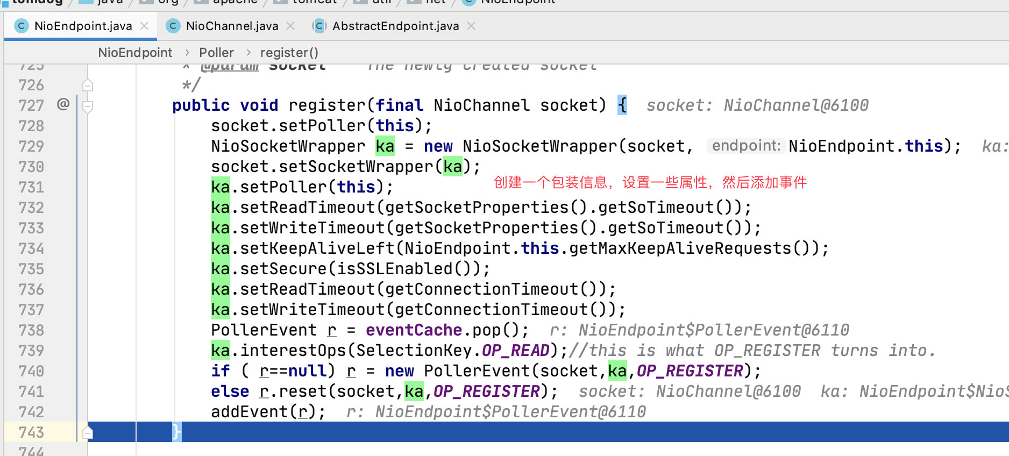This screenshot has height=456, width=1009.
Task: Collapse the Javadoc comment fold at line 726
Action: [x=88, y=85]
